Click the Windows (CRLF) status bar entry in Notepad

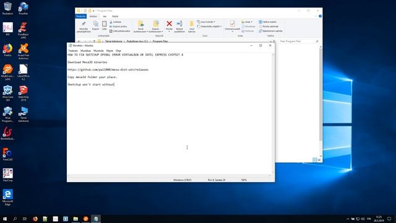click(x=183, y=180)
